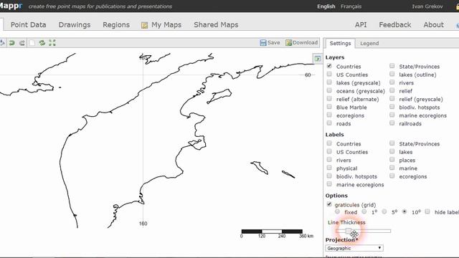This screenshot has height=258, width=459.
Task: Enable the roads layer
Action: [x=329, y=123]
